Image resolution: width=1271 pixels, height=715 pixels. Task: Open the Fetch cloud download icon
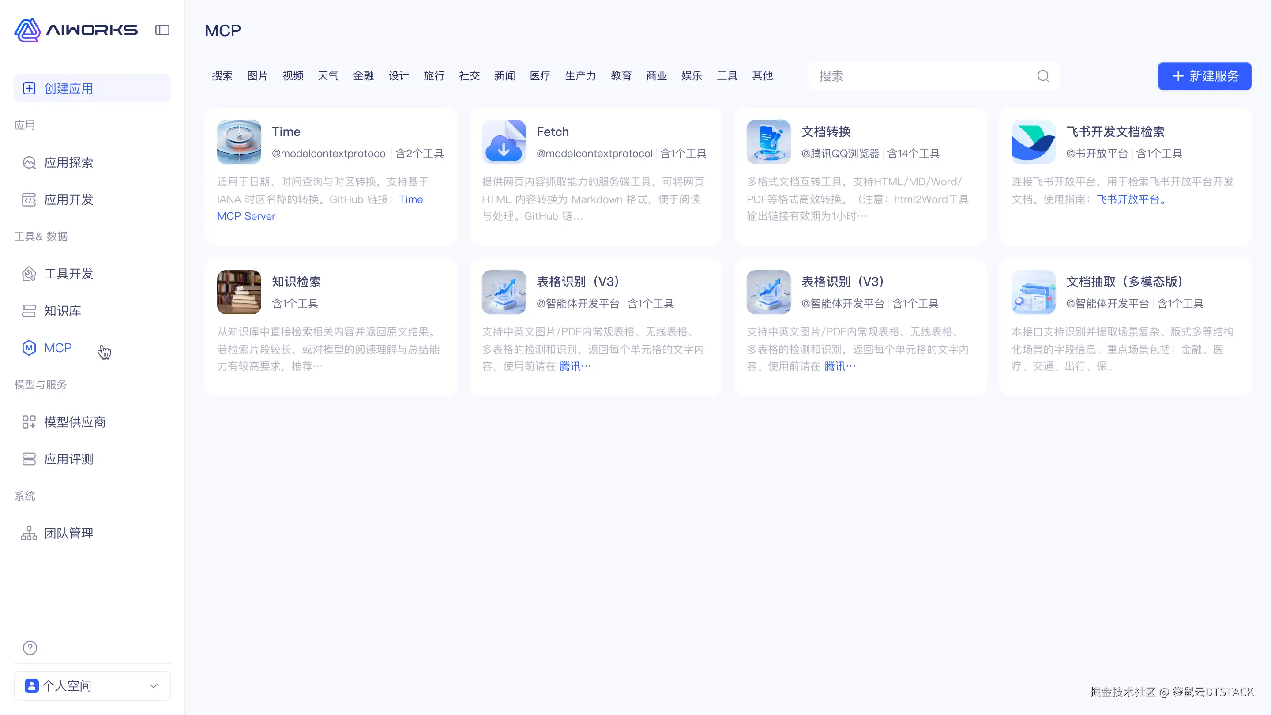[504, 142]
